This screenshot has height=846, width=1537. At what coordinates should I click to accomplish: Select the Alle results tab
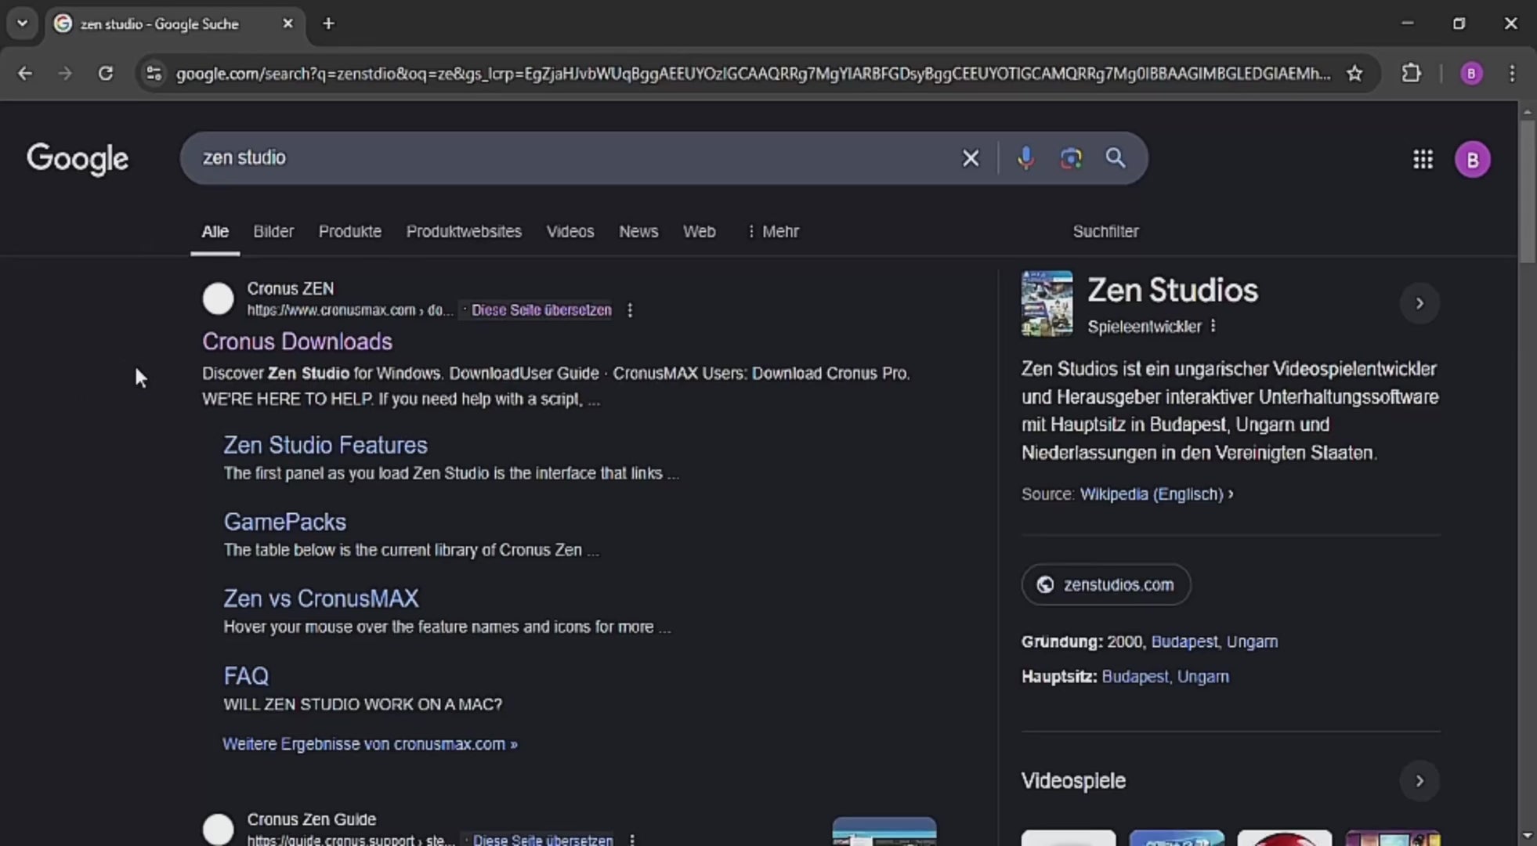215,232
